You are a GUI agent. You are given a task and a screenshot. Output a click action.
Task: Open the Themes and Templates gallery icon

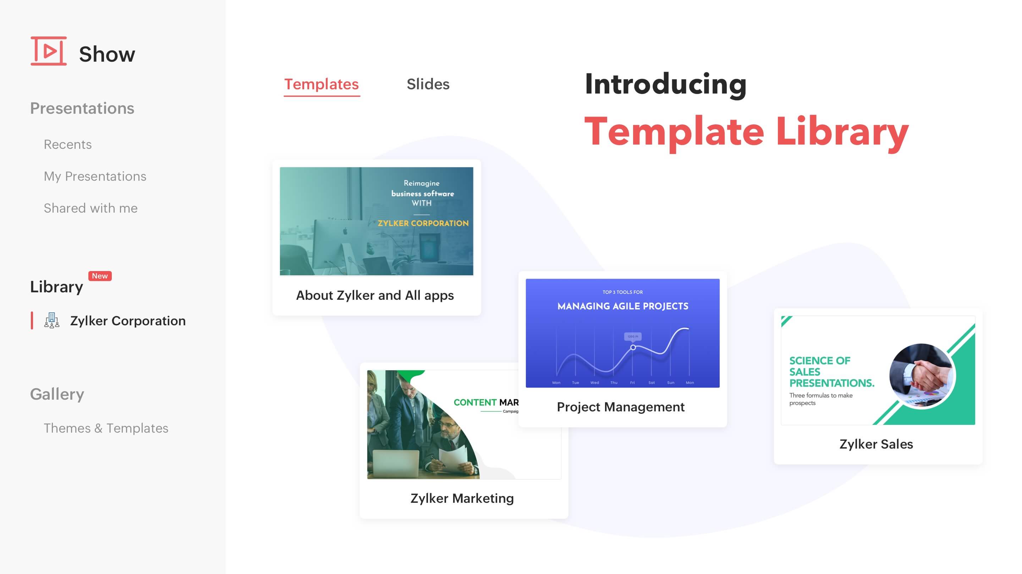105,428
